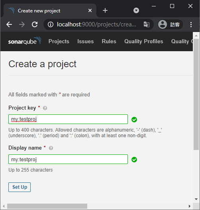Focus the Project key input field

(x=68, y=119)
